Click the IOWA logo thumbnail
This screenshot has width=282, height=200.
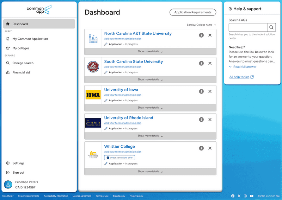(x=93, y=95)
